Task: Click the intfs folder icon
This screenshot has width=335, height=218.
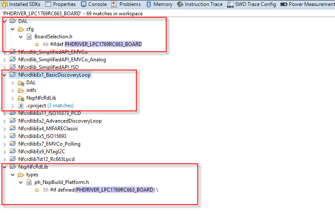Action: coord(21,90)
